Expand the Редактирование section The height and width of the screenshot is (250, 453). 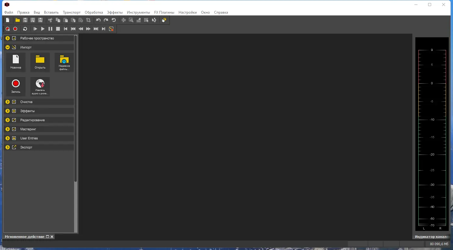point(8,120)
